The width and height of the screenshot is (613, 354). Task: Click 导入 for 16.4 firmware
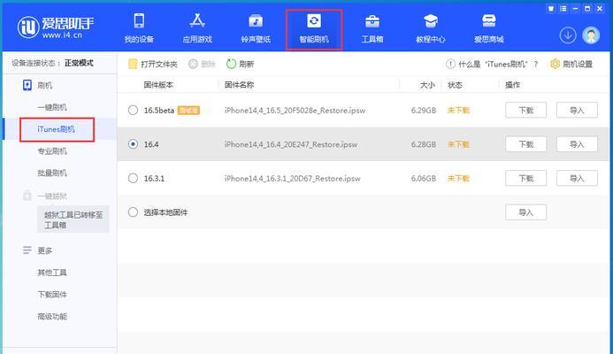tap(577, 144)
